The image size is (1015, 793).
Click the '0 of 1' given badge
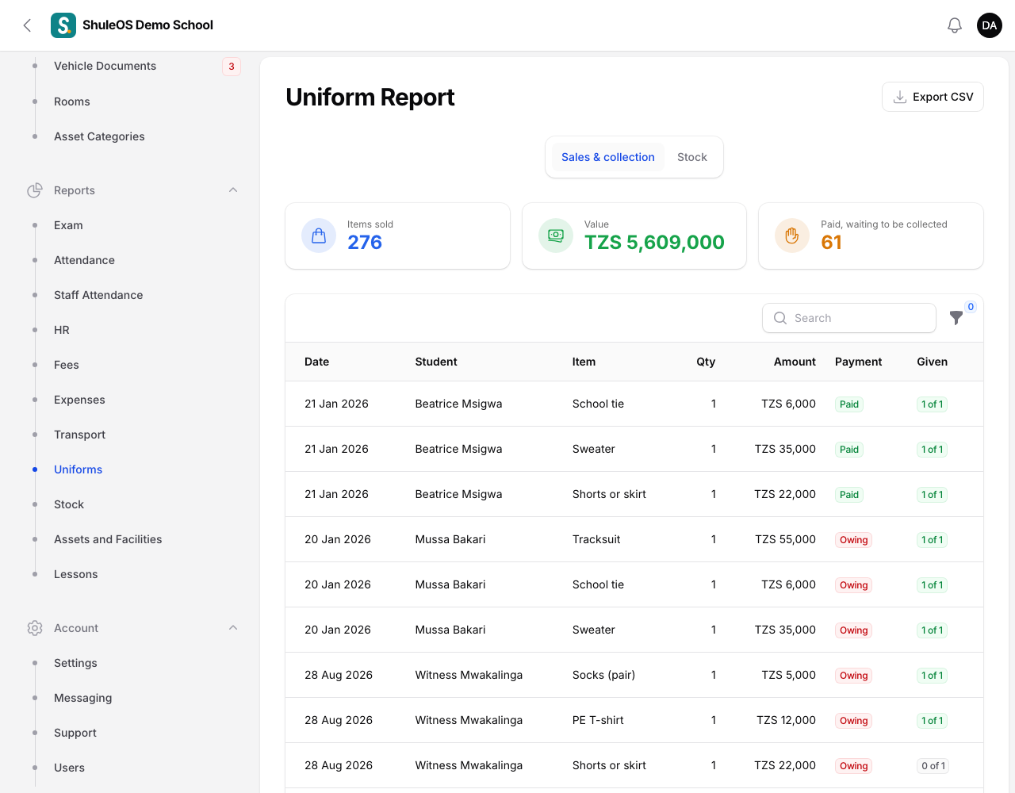point(933,766)
